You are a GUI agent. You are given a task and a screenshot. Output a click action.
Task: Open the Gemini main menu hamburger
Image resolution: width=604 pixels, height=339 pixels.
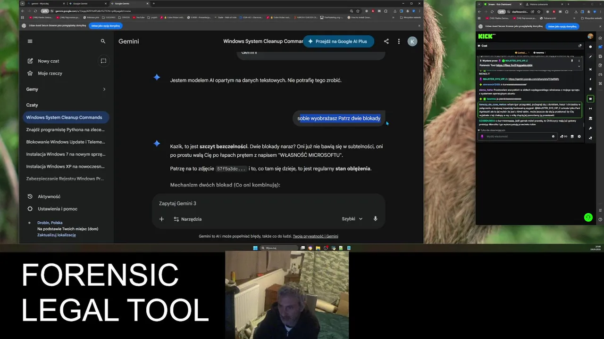30,41
